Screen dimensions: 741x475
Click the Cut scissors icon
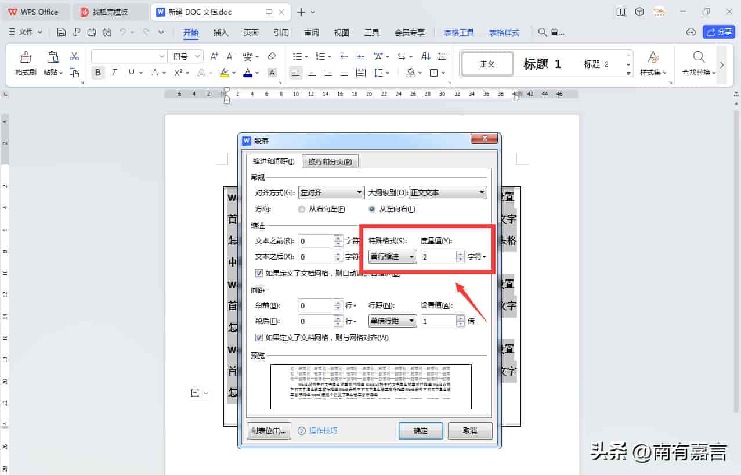click(74, 56)
